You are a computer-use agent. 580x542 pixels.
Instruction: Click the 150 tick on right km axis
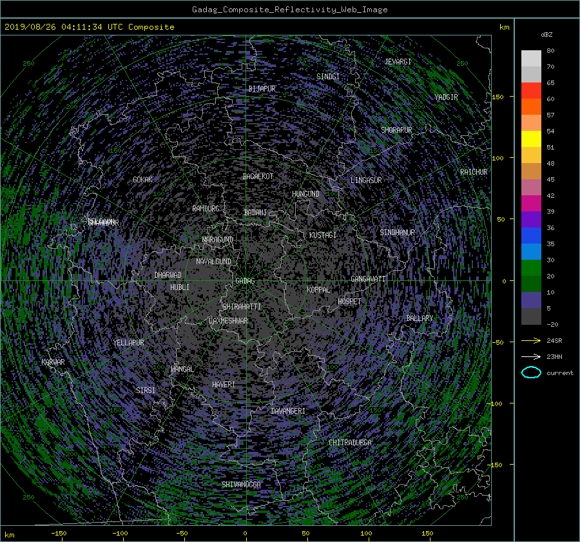tap(498, 97)
